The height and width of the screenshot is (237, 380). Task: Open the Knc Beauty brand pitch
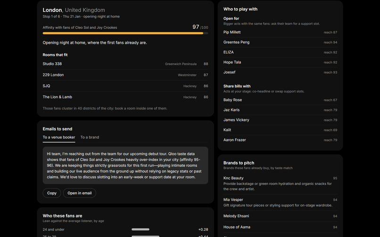click(x=280, y=183)
